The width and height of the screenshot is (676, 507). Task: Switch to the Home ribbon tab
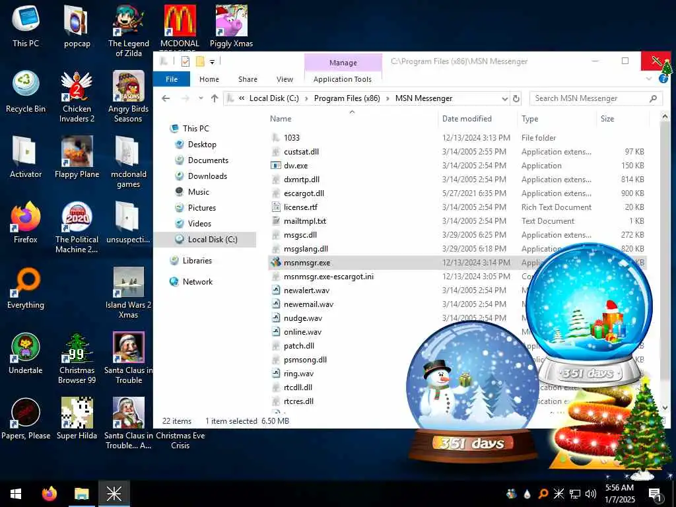[209, 79]
